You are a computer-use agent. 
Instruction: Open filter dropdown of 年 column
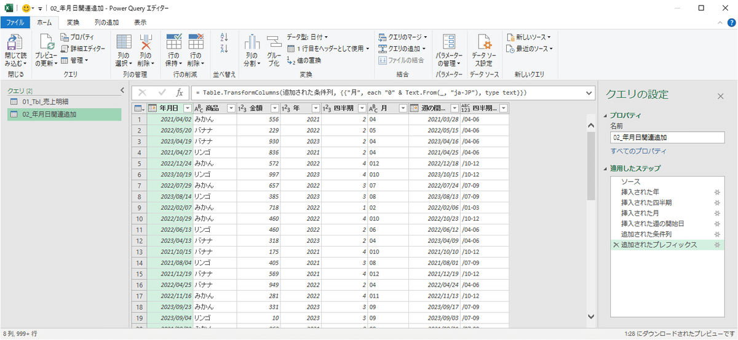click(x=315, y=108)
